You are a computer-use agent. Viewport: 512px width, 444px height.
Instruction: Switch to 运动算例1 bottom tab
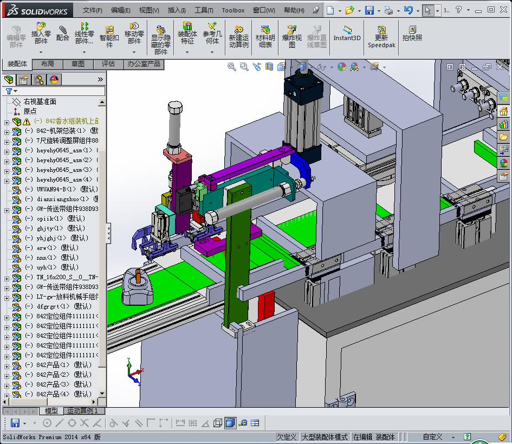click(82, 411)
